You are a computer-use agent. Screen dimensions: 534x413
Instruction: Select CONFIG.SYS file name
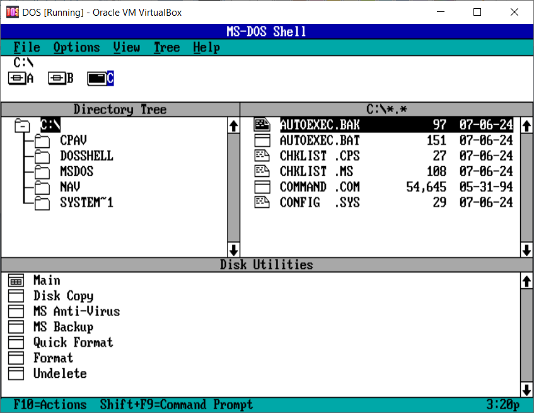tap(320, 203)
